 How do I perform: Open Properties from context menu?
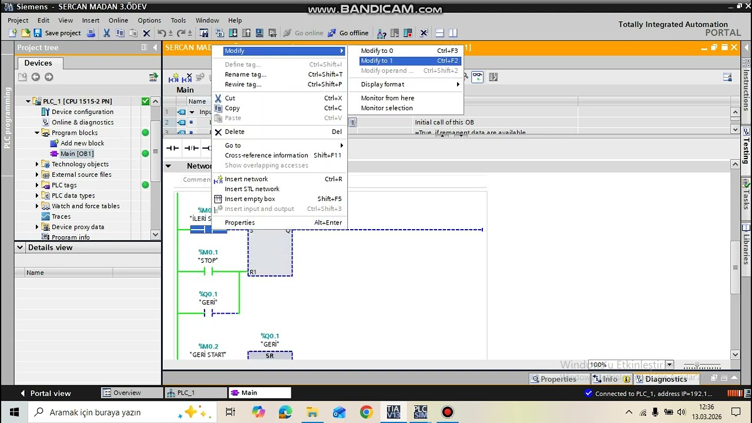point(279,223)
